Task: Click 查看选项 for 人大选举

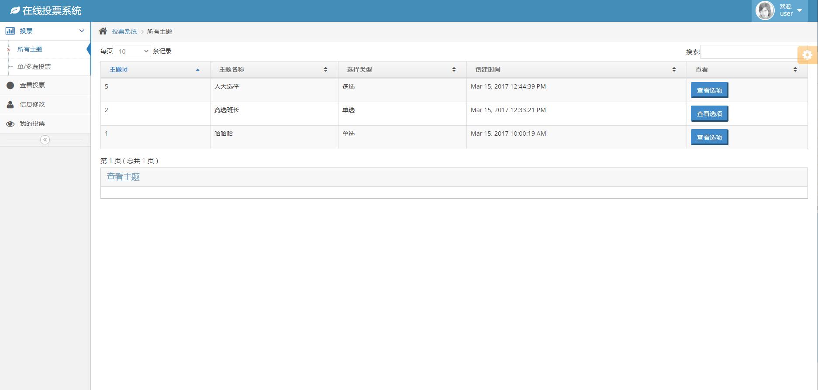Action: click(709, 90)
